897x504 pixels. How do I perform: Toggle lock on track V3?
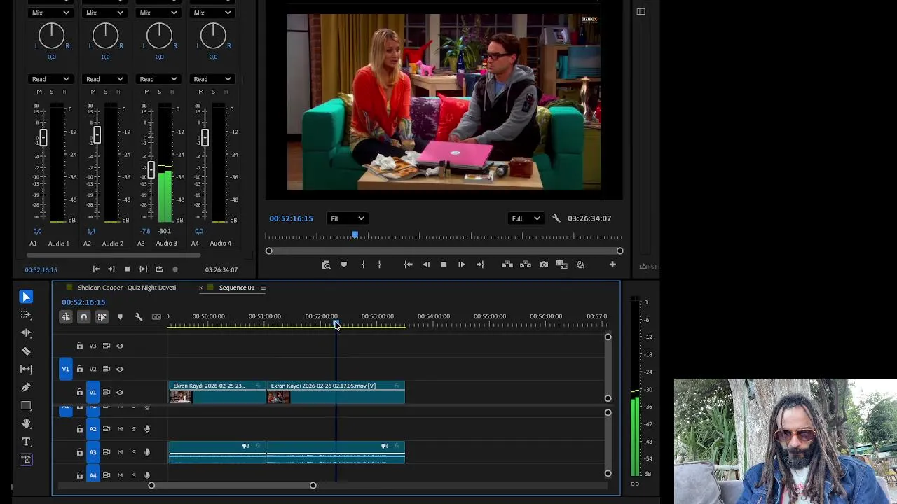point(79,346)
